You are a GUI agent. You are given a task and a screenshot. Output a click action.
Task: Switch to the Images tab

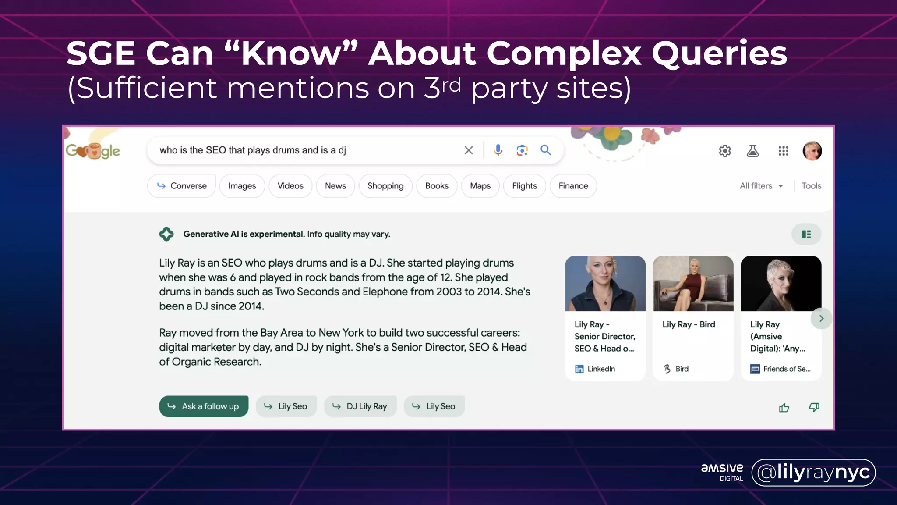click(242, 186)
